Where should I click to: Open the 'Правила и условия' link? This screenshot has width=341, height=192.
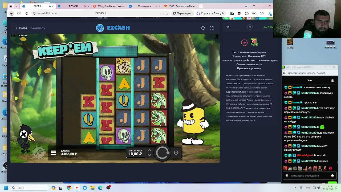249,69
